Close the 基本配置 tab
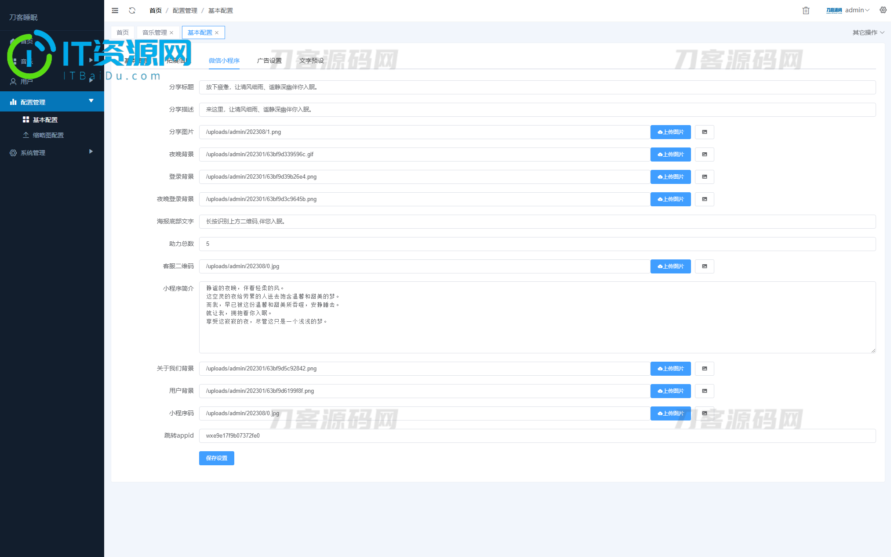Viewport: 891px width, 557px height. (x=217, y=33)
